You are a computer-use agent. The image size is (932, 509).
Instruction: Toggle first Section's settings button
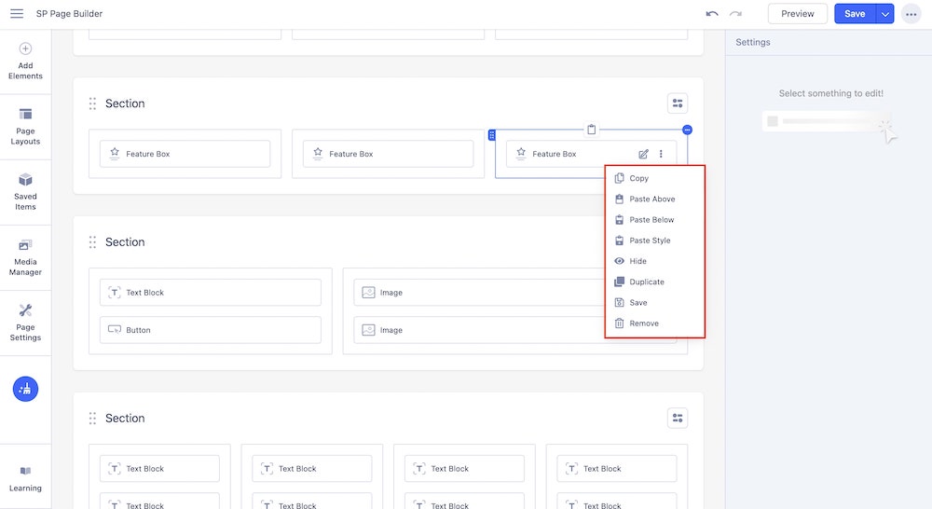(678, 103)
